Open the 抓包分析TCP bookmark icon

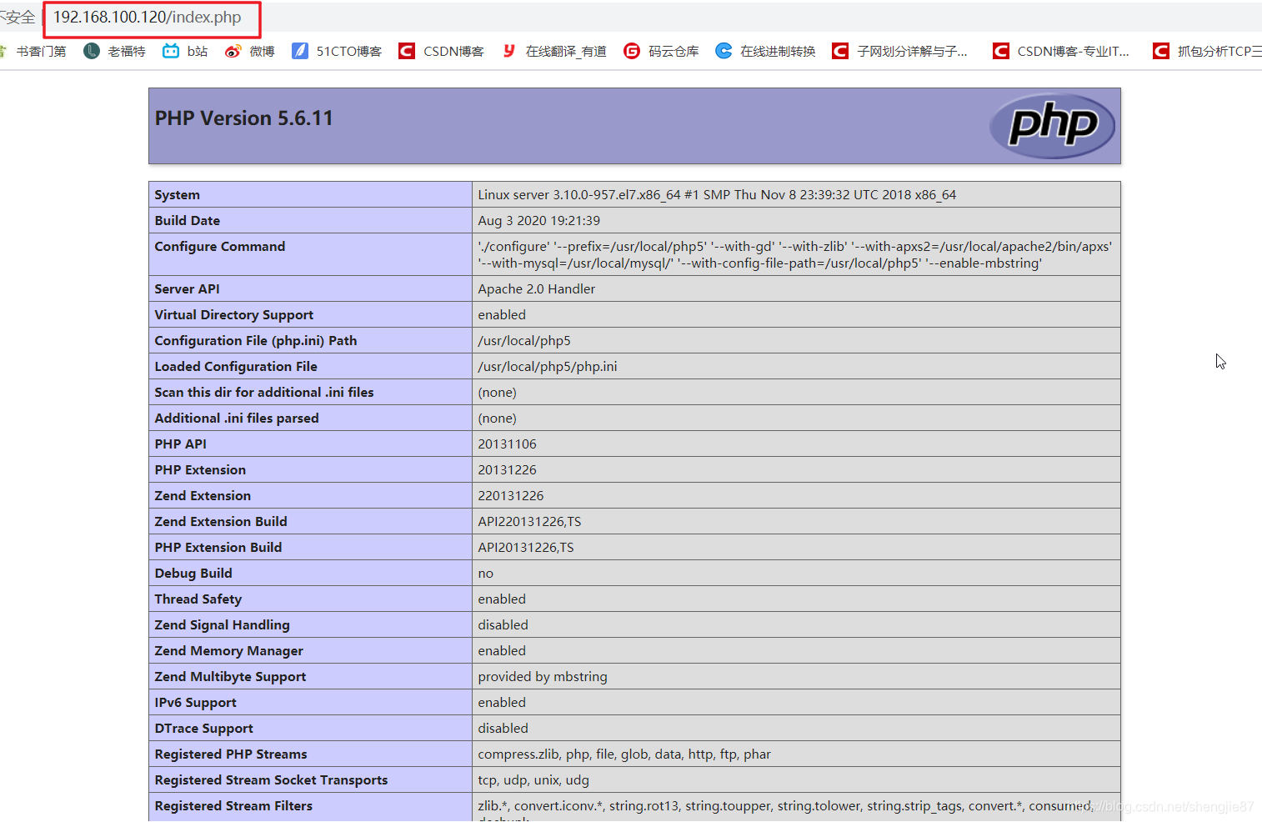click(x=1160, y=51)
